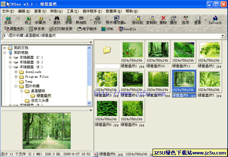
Task: Click the 打印 (Print) toolbar icon
Action: pyautogui.click(x=98, y=20)
